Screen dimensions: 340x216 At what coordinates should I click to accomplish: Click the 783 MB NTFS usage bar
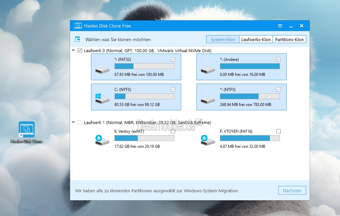pos(250,96)
